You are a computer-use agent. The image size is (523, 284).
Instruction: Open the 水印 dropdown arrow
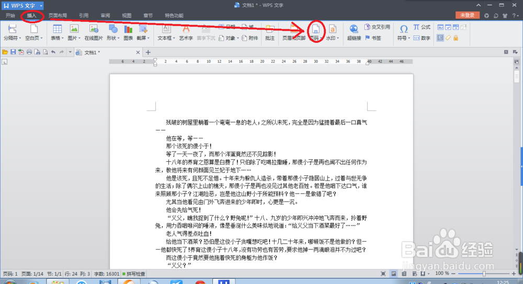(x=338, y=38)
